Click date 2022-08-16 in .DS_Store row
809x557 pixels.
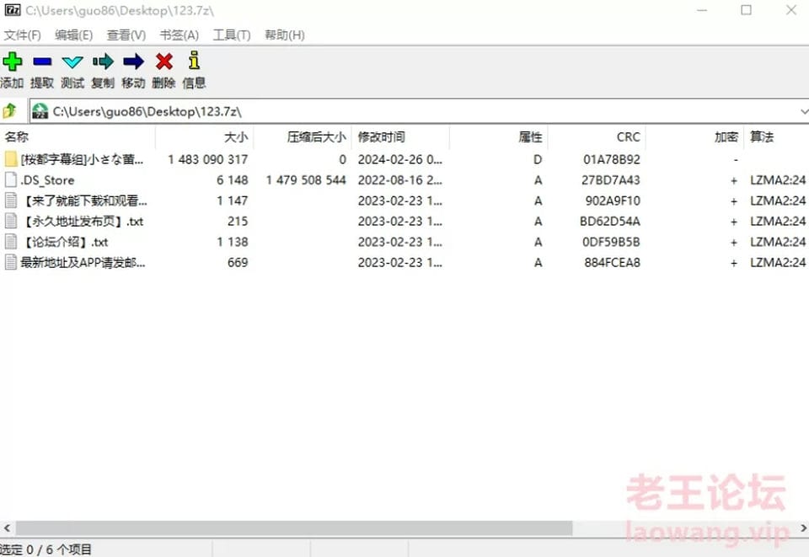coord(399,180)
